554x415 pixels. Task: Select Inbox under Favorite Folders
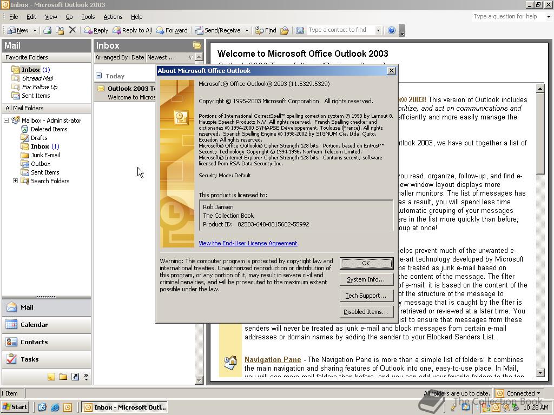click(31, 70)
